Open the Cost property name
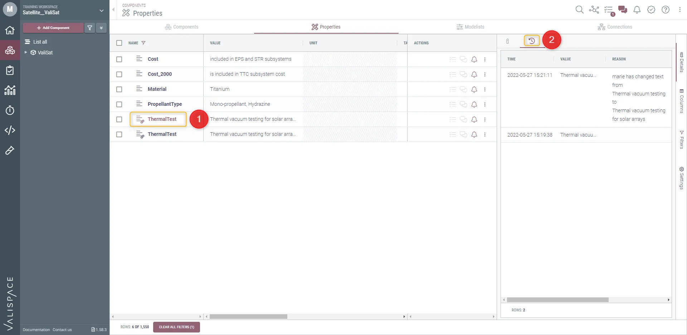687x335 pixels. pyautogui.click(x=153, y=59)
